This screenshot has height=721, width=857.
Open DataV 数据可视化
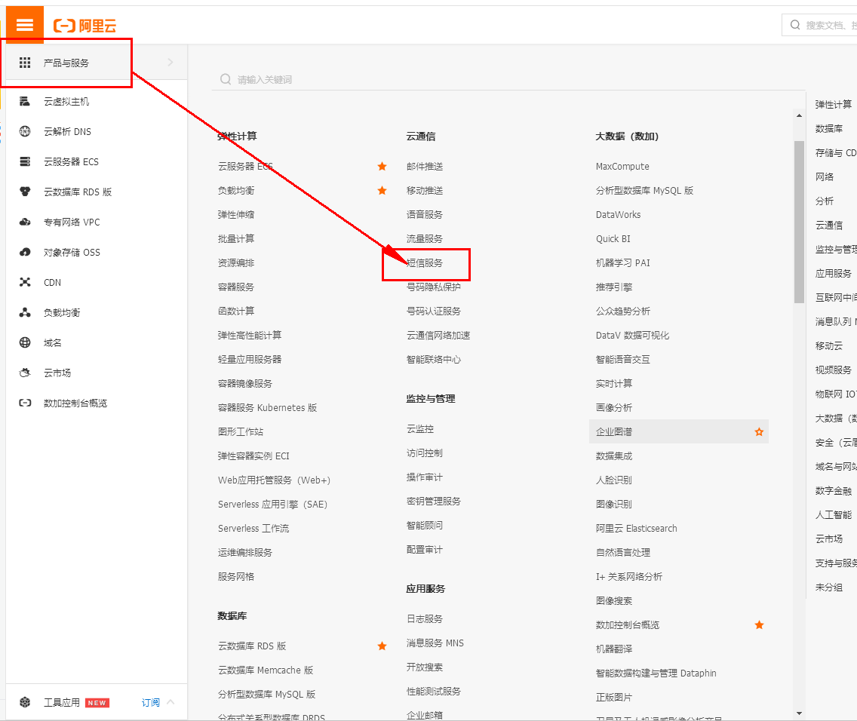[632, 335]
